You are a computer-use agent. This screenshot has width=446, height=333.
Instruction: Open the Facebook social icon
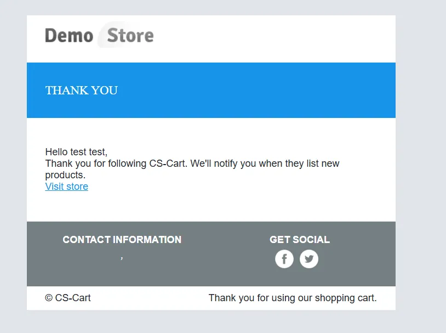[x=284, y=259]
